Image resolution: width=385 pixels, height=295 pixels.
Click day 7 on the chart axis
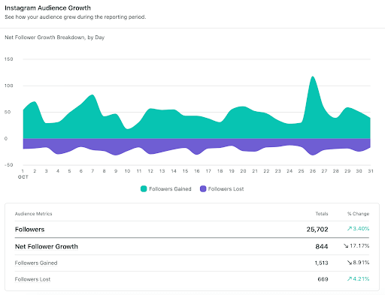tap(92, 171)
